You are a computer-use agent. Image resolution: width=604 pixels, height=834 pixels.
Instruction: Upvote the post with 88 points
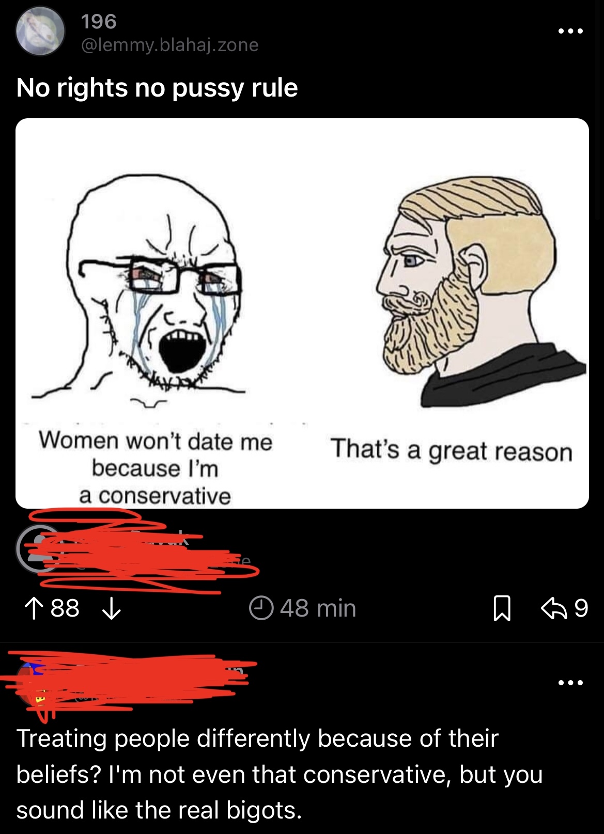(x=34, y=608)
